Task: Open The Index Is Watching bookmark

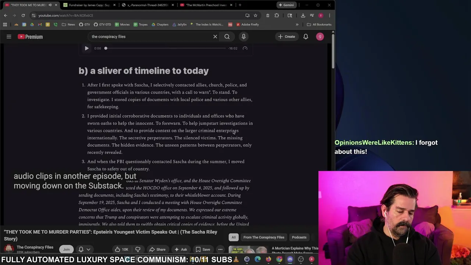Action: (207, 25)
